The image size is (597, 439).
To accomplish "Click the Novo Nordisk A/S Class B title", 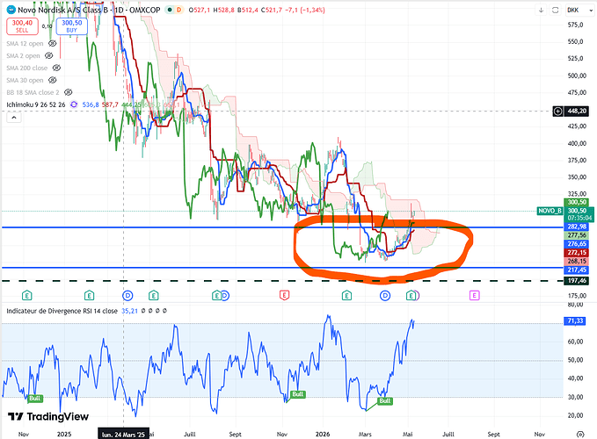I will pyautogui.click(x=62, y=10).
